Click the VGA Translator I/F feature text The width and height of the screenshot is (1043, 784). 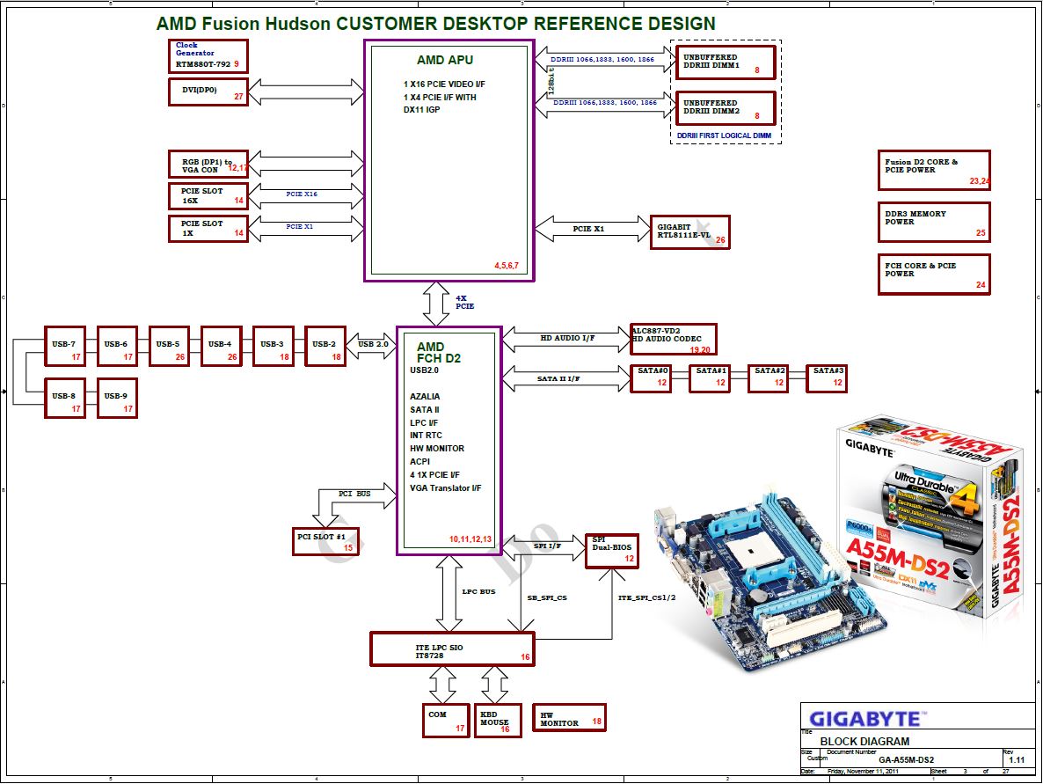point(446,487)
